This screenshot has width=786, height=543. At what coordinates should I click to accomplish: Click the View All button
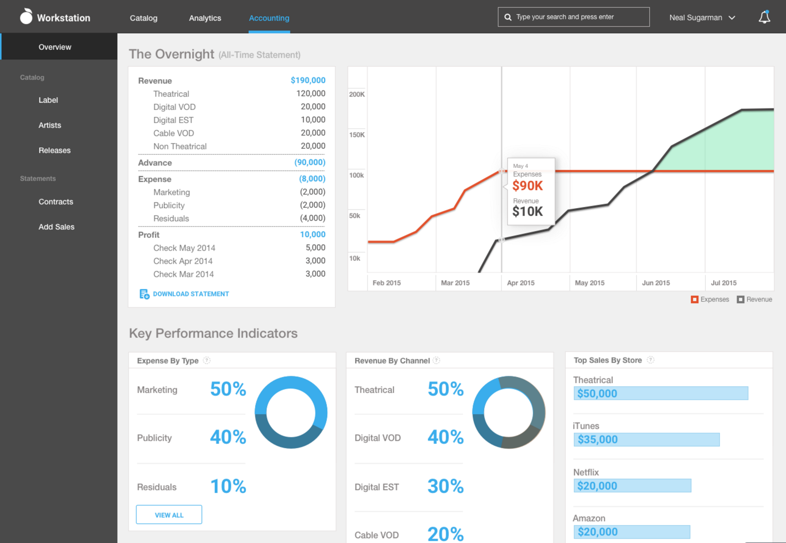pos(169,515)
